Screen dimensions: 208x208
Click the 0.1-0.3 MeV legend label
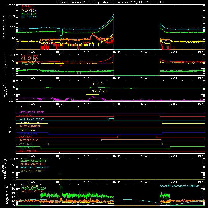click(30, 56)
